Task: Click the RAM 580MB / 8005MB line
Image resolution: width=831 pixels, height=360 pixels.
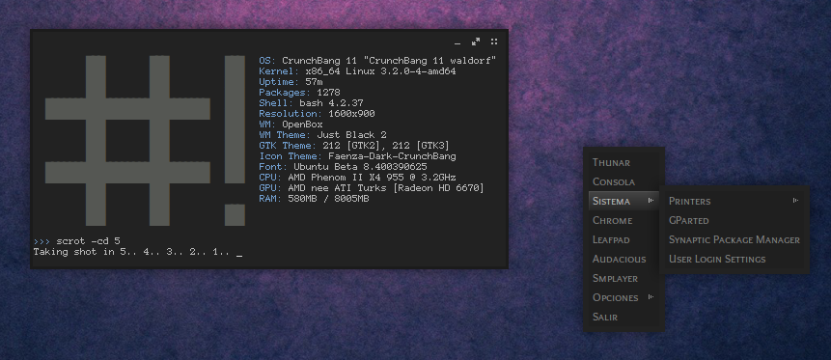Action: (x=314, y=198)
